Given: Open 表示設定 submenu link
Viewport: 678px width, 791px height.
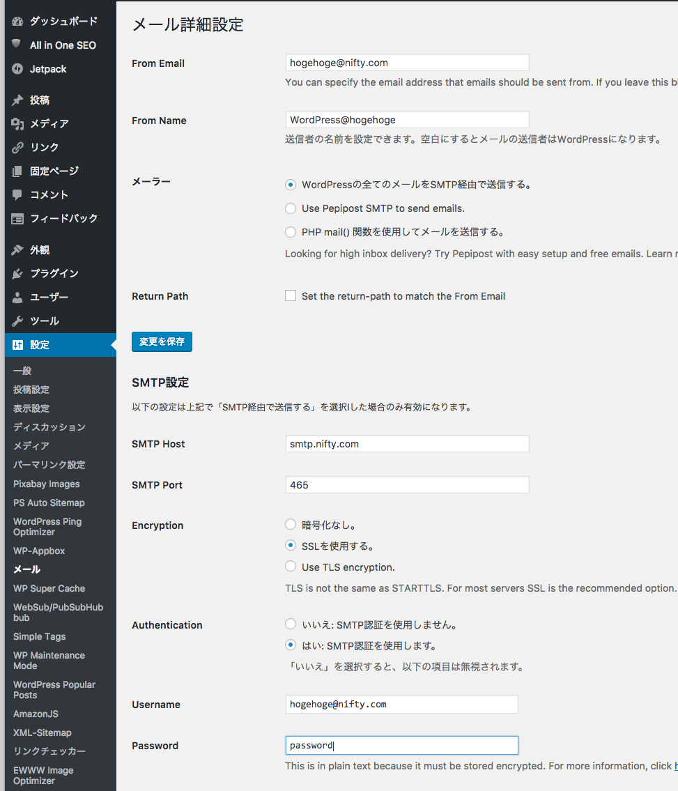Looking at the screenshot, I should (x=31, y=408).
